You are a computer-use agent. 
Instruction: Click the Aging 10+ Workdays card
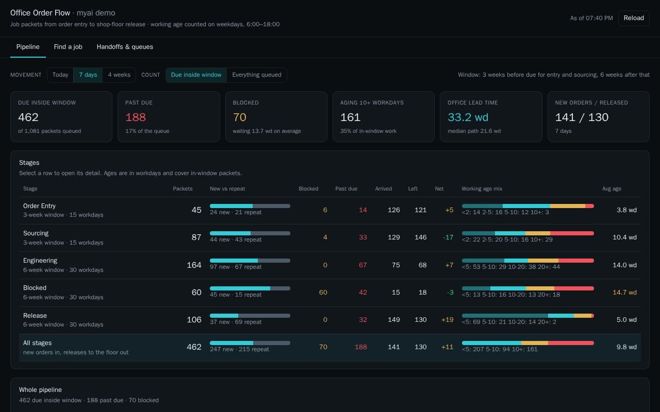tap(384, 117)
